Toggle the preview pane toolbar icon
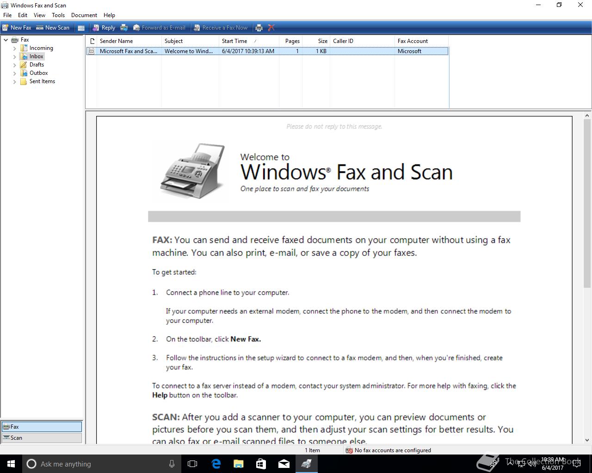The height and width of the screenshot is (473, 592). (x=81, y=28)
